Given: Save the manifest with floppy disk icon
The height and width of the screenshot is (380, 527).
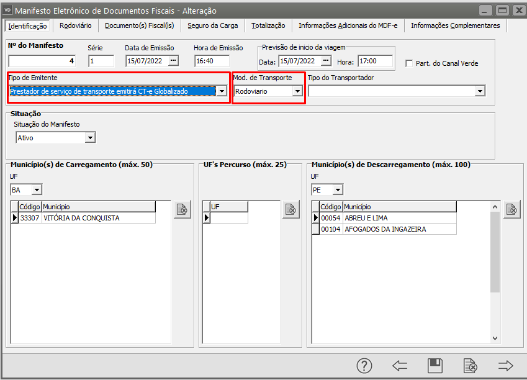Looking at the screenshot, I should [435, 366].
